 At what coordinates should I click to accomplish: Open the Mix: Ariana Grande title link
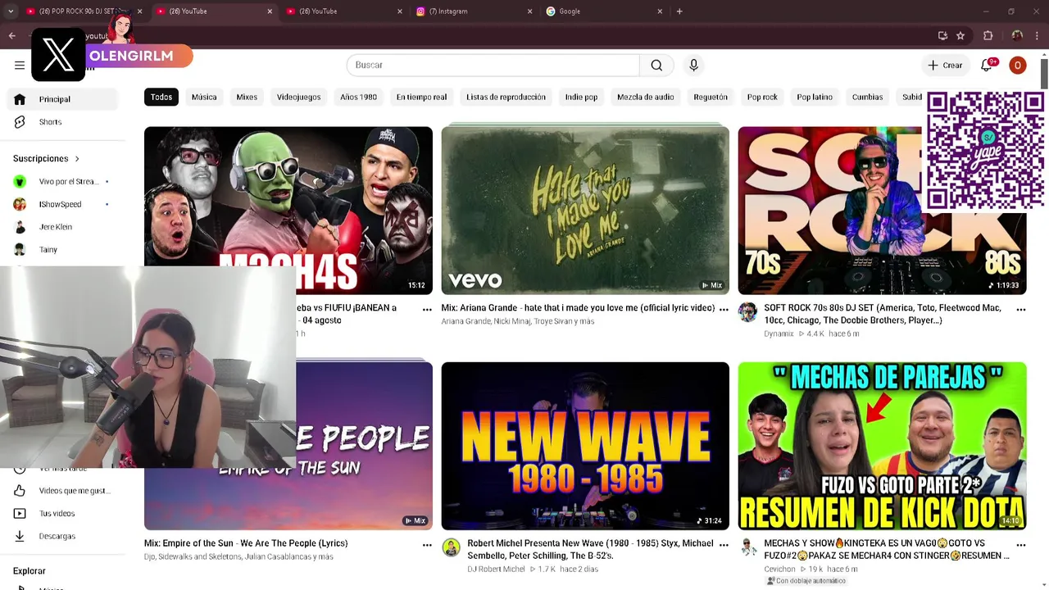[578, 308]
